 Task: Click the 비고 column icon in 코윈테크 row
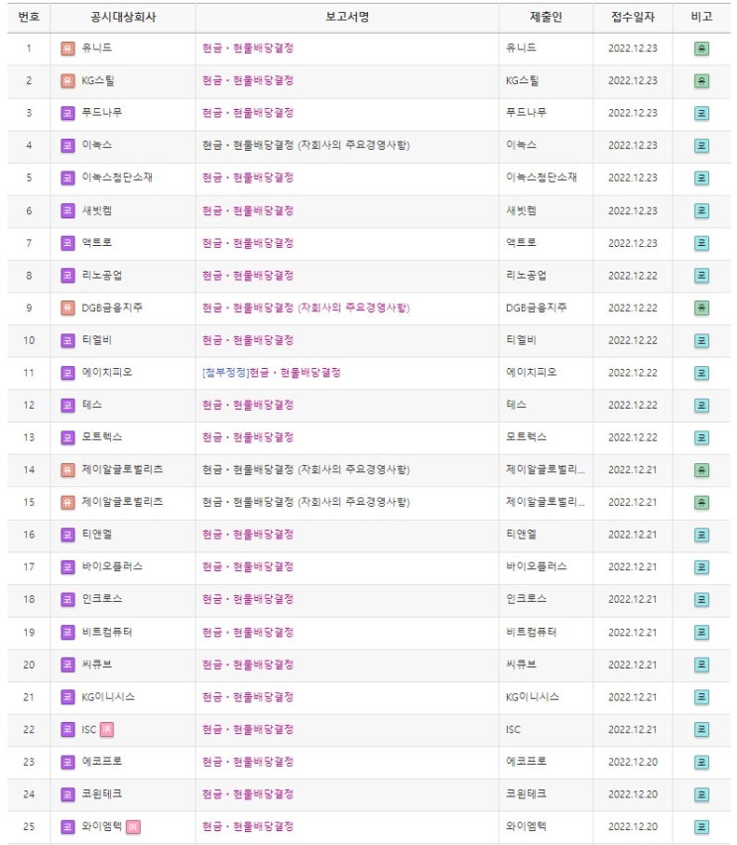coord(701,794)
